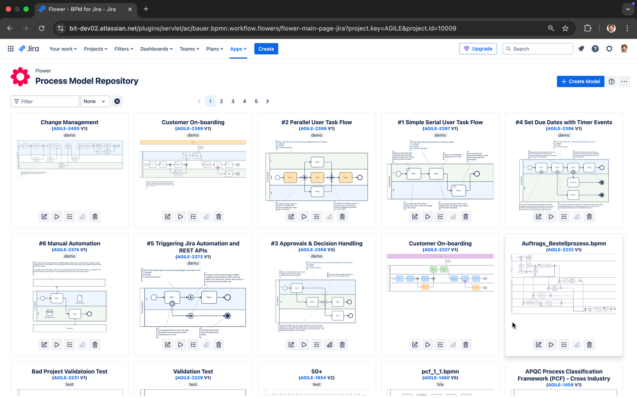Expand the Dashboards menu
Screen dimensions: 637x398
(157, 49)
